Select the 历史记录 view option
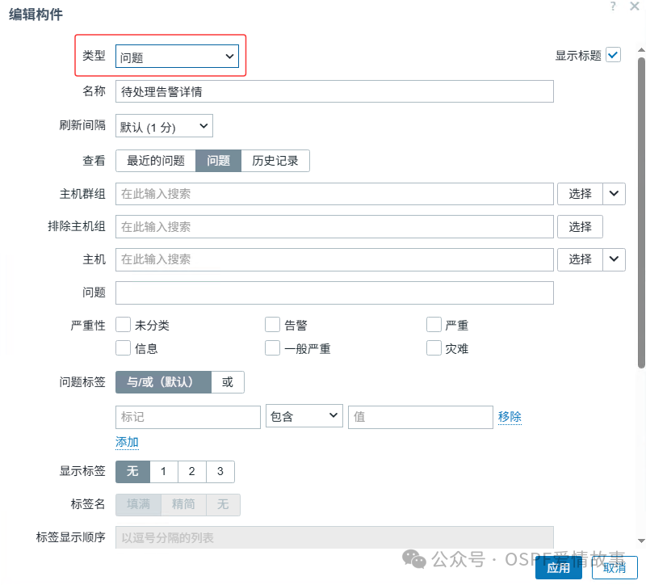This screenshot has height=585, width=646. (275, 161)
